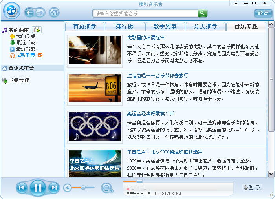The image size is (275, 199).
Task: Click the green download arrow icon
Action: coord(12,43)
